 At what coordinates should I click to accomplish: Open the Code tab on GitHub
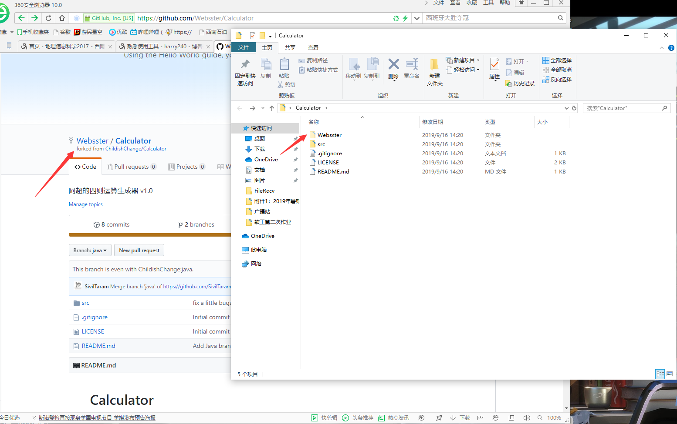85,167
